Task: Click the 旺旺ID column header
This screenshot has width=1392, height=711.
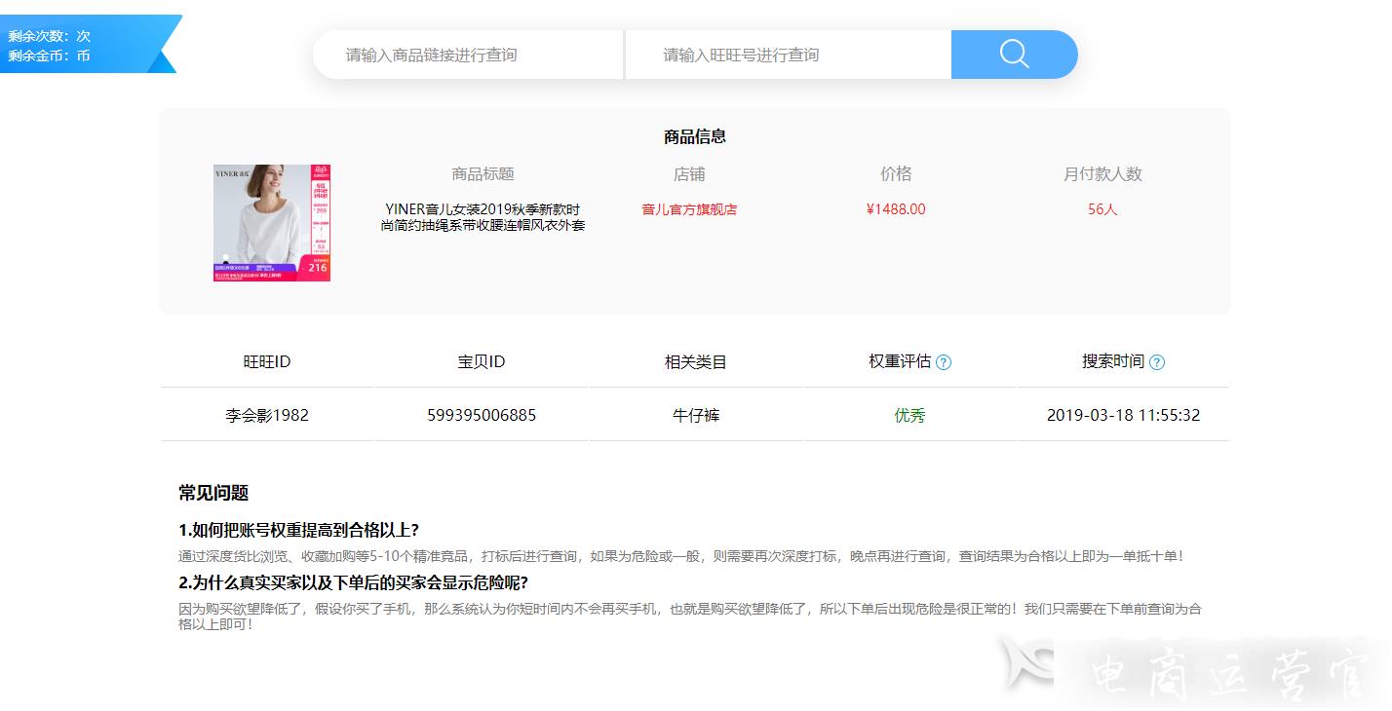Action: tap(267, 361)
